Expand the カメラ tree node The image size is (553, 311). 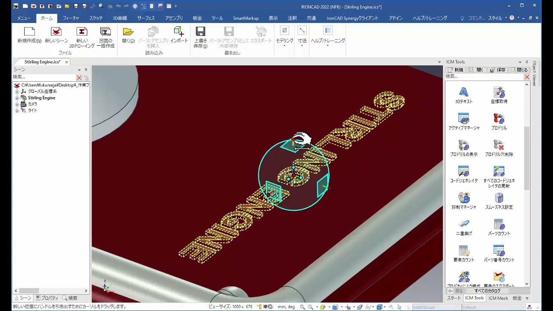(17, 104)
